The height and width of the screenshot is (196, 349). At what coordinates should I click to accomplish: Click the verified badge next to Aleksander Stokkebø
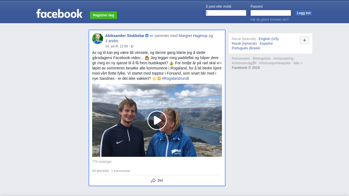[x=147, y=36]
